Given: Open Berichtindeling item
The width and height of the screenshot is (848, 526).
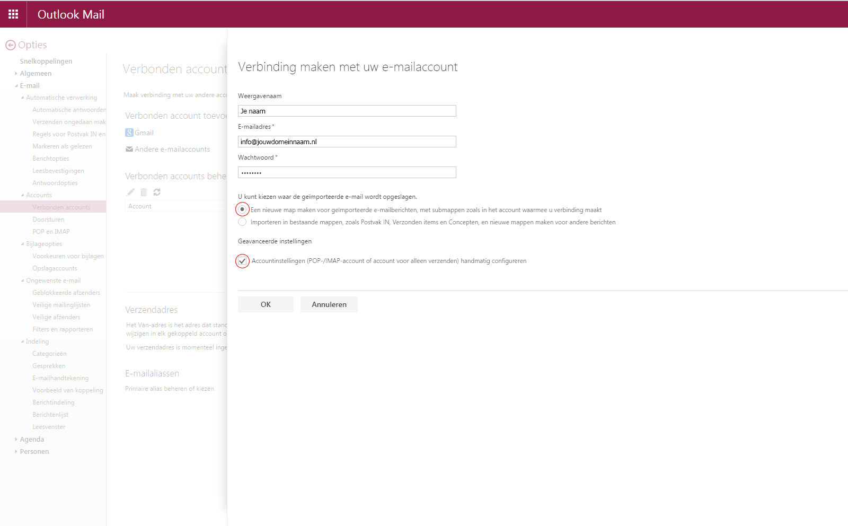Looking at the screenshot, I should 54,402.
